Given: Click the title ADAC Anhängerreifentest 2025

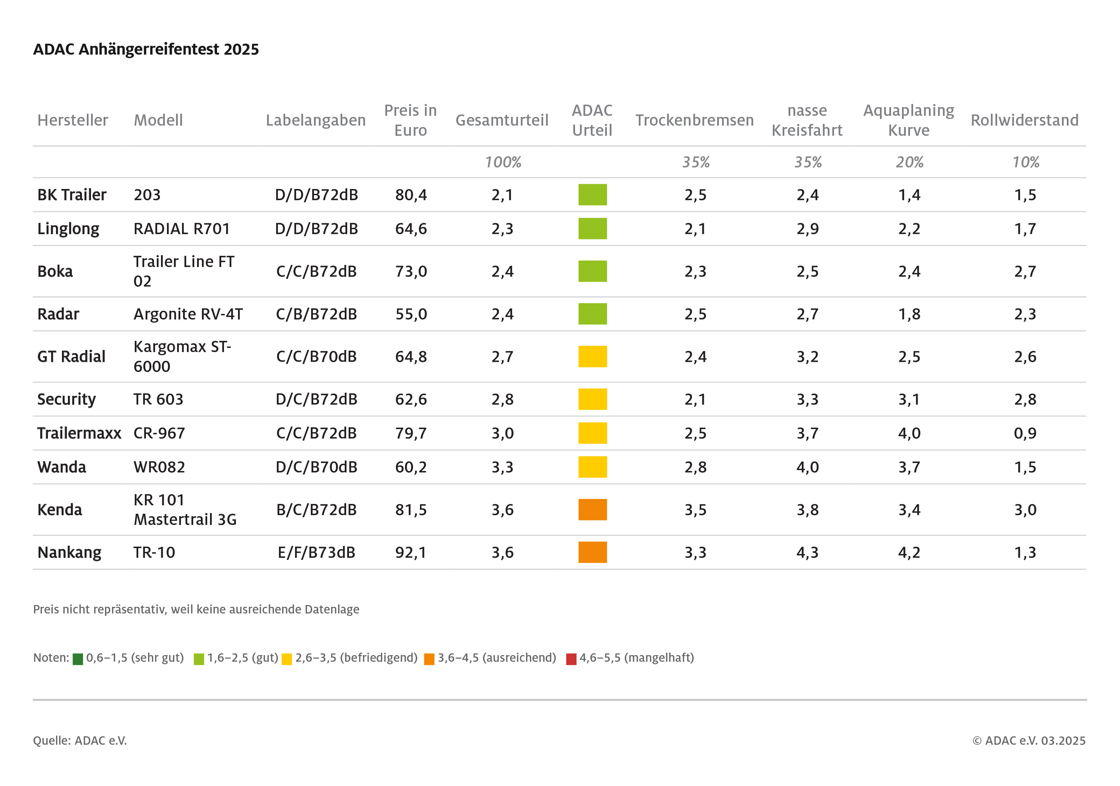Looking at the screenshot, I should point(146,49).
